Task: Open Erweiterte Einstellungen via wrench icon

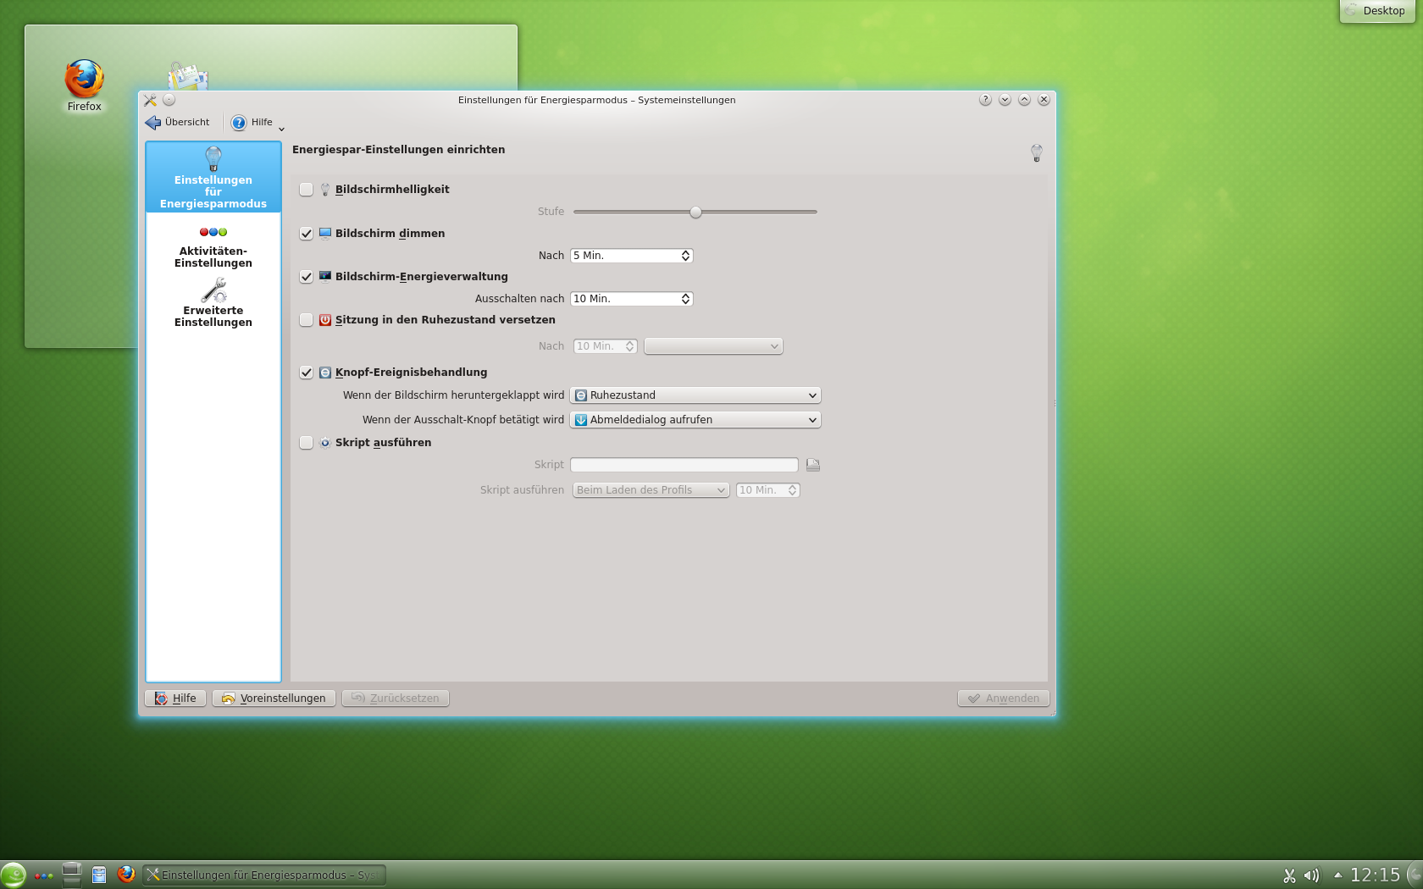Action: coord(213,305)
